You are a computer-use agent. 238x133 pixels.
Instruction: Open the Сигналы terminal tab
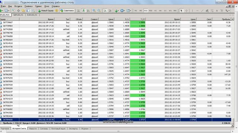tap(44, 129)
